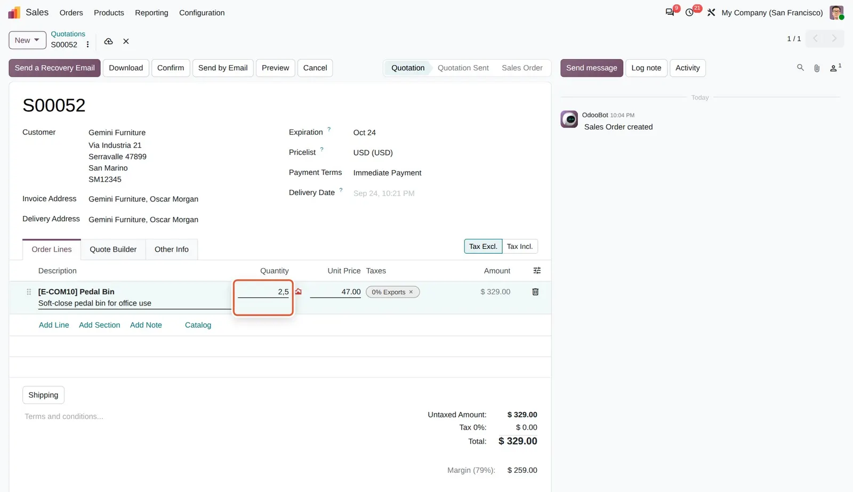
Task: Delete the Pedal Bin order line
Action: tap(535, 292)
